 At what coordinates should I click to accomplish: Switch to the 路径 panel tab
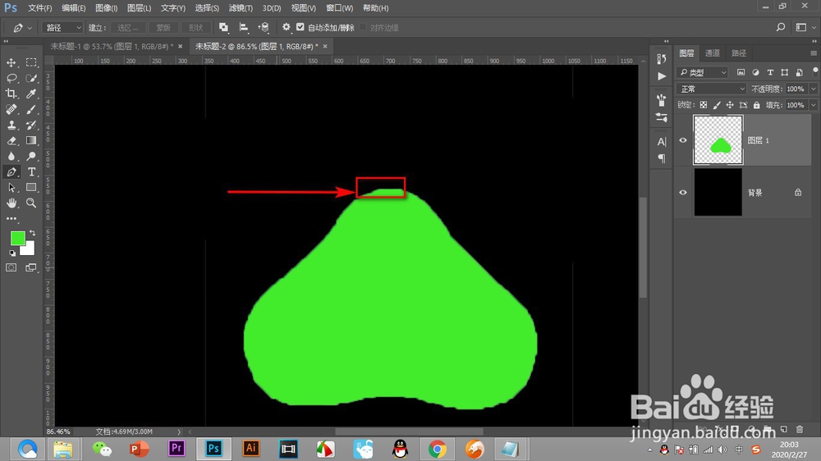(x=739, y=52)
